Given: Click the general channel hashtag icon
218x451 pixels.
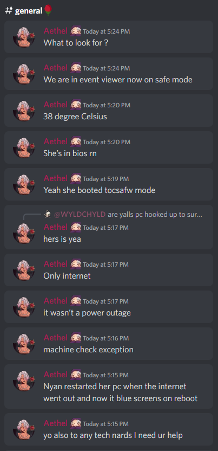Looking at the screenshot, I should (x=9, y=11).
